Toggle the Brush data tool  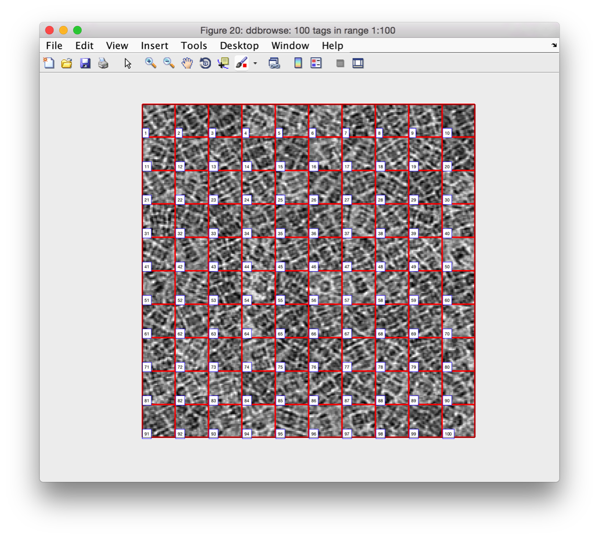(242, 63)
